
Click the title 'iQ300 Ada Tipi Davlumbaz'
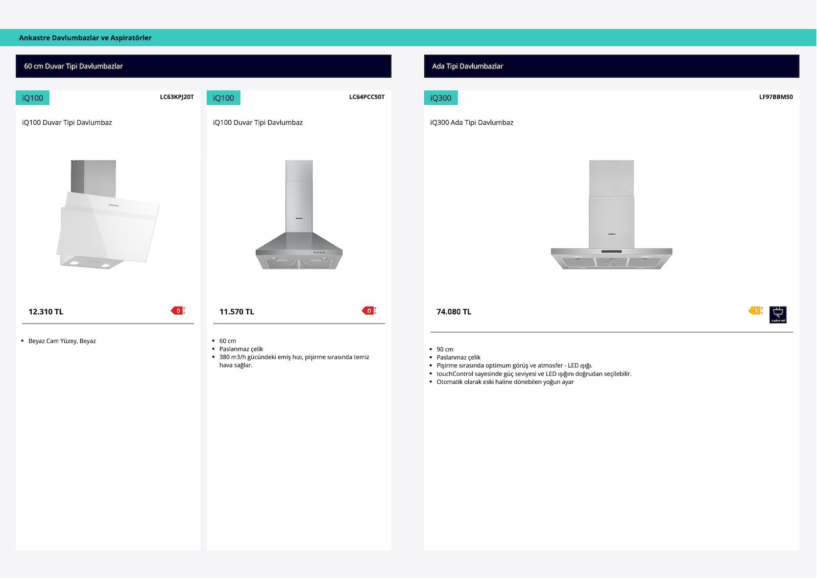point(472,123)
